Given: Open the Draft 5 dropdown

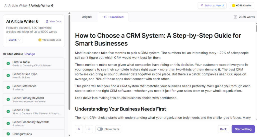Looking at the screenshot, I should coord(15,40).
